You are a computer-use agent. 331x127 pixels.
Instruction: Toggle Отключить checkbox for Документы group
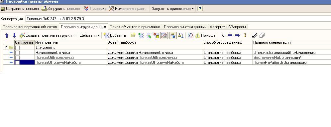17,48
